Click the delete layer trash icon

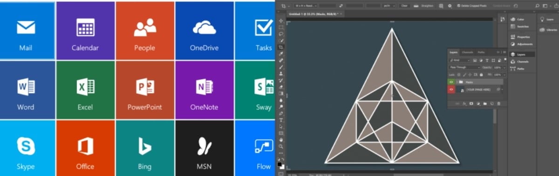point(498,103)
